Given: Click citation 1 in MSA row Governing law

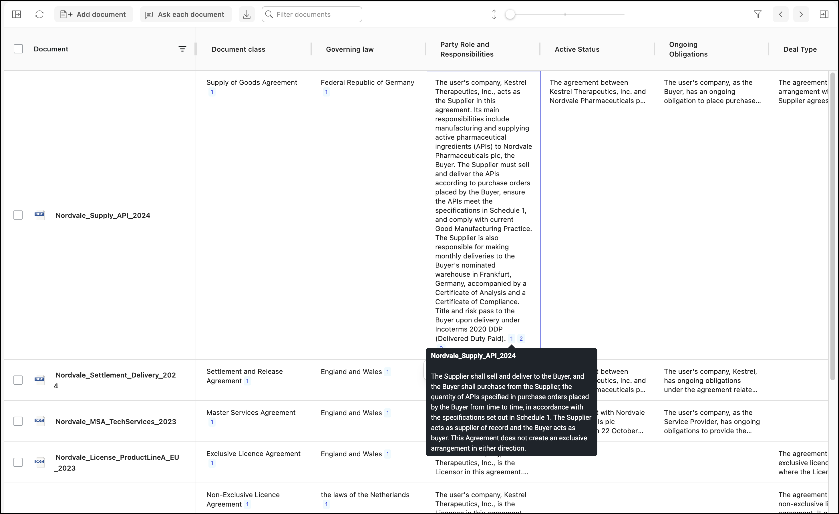Looking at the screenshot, I should [x=387, y=413].
